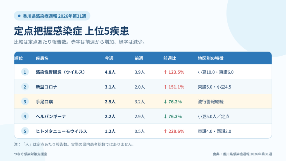Click the ヒトメタニューモウイルス disease name
This screenshot has width=286, height=161.
(61, 131)
